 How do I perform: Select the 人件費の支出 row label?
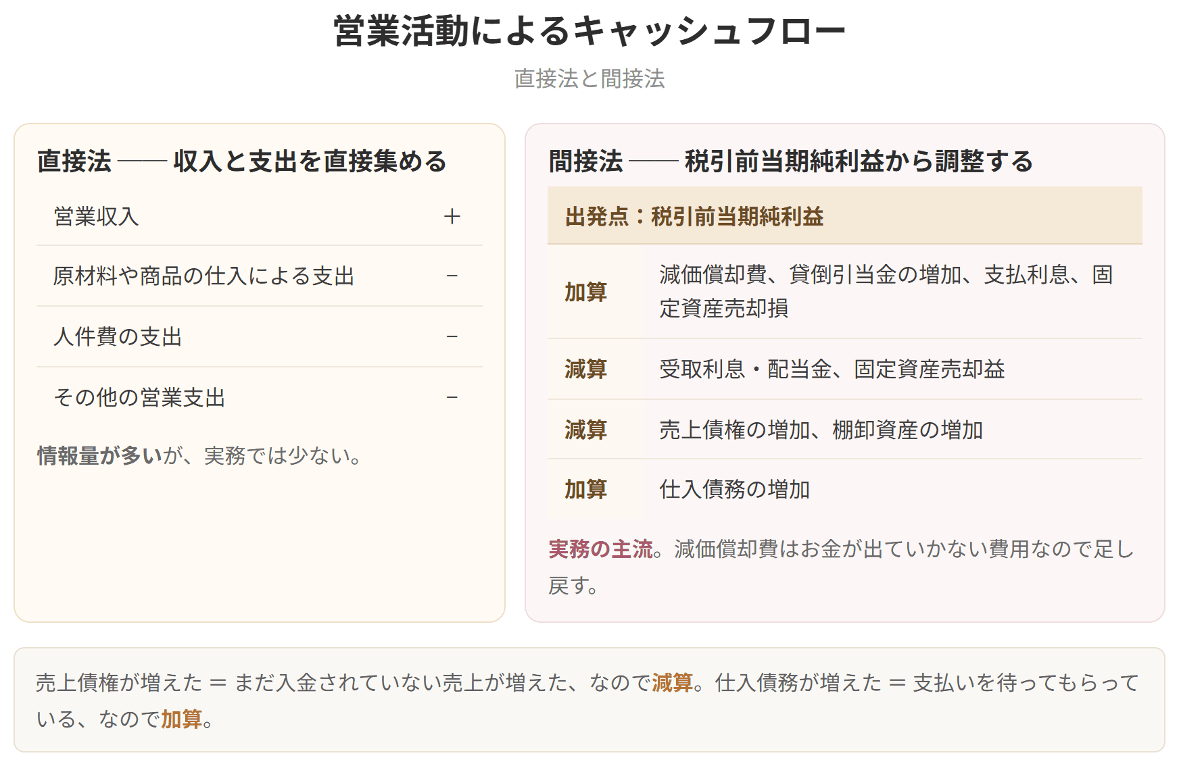click(118, 337)
